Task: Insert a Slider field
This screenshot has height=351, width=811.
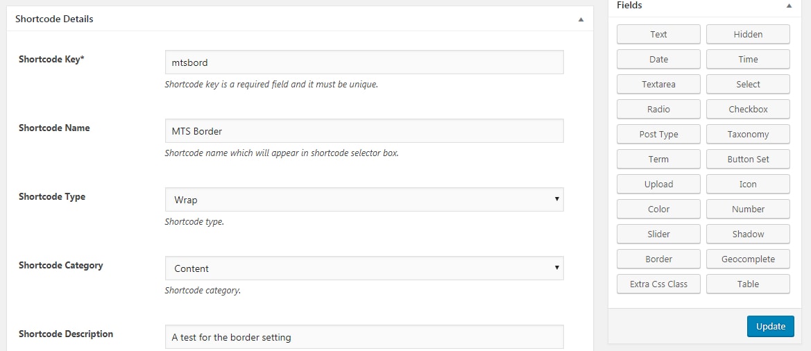Action: (658, 234)
